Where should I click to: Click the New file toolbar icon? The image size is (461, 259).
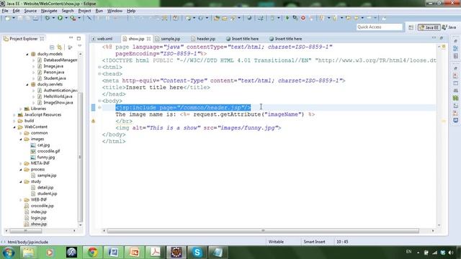(8, 18)
